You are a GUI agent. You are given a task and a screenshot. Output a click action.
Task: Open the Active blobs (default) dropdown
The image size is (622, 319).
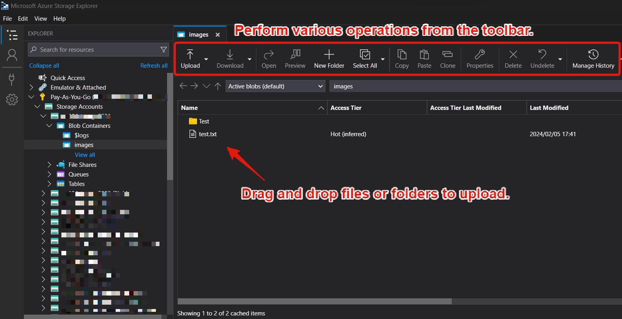pyautogui.click(x=275, y=86)
